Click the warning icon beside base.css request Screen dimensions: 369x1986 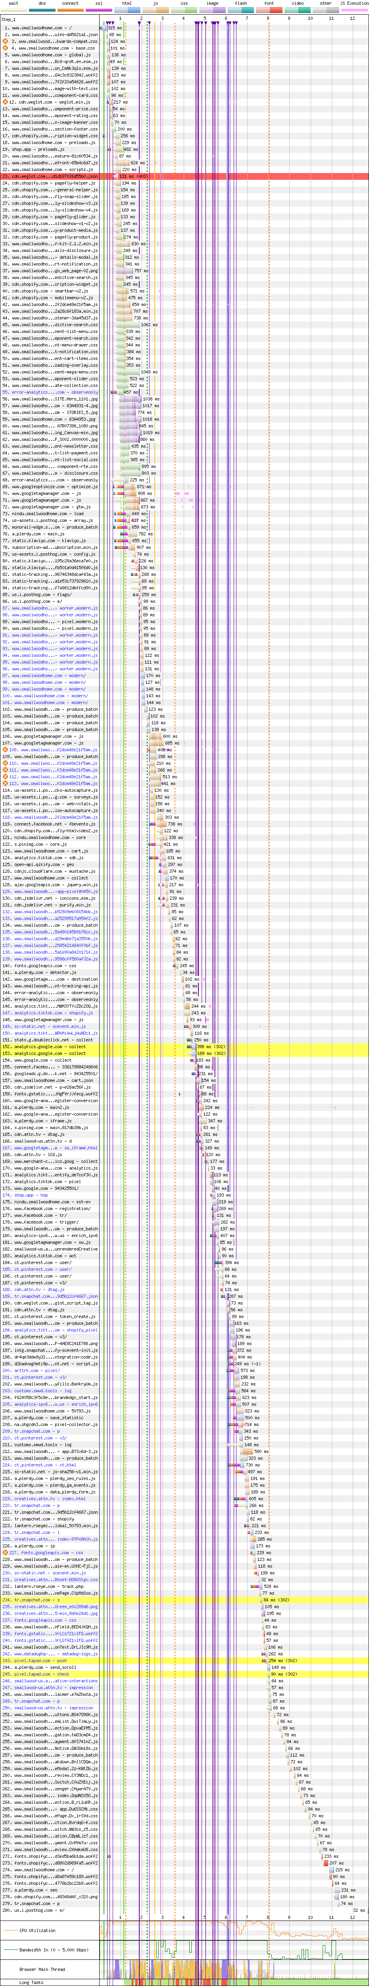coord(6,48)
